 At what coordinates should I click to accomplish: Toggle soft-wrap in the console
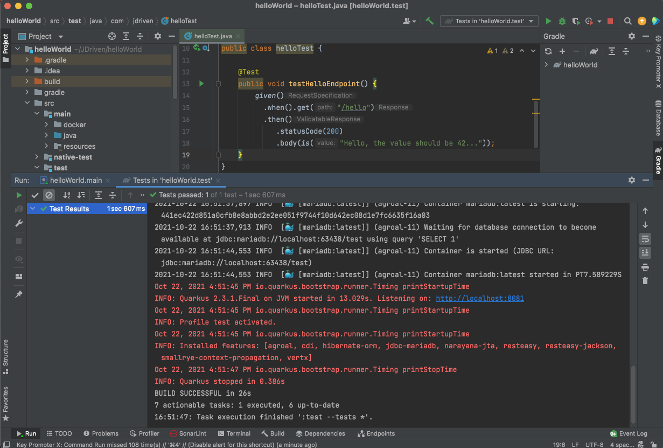(x=645, y=238)
